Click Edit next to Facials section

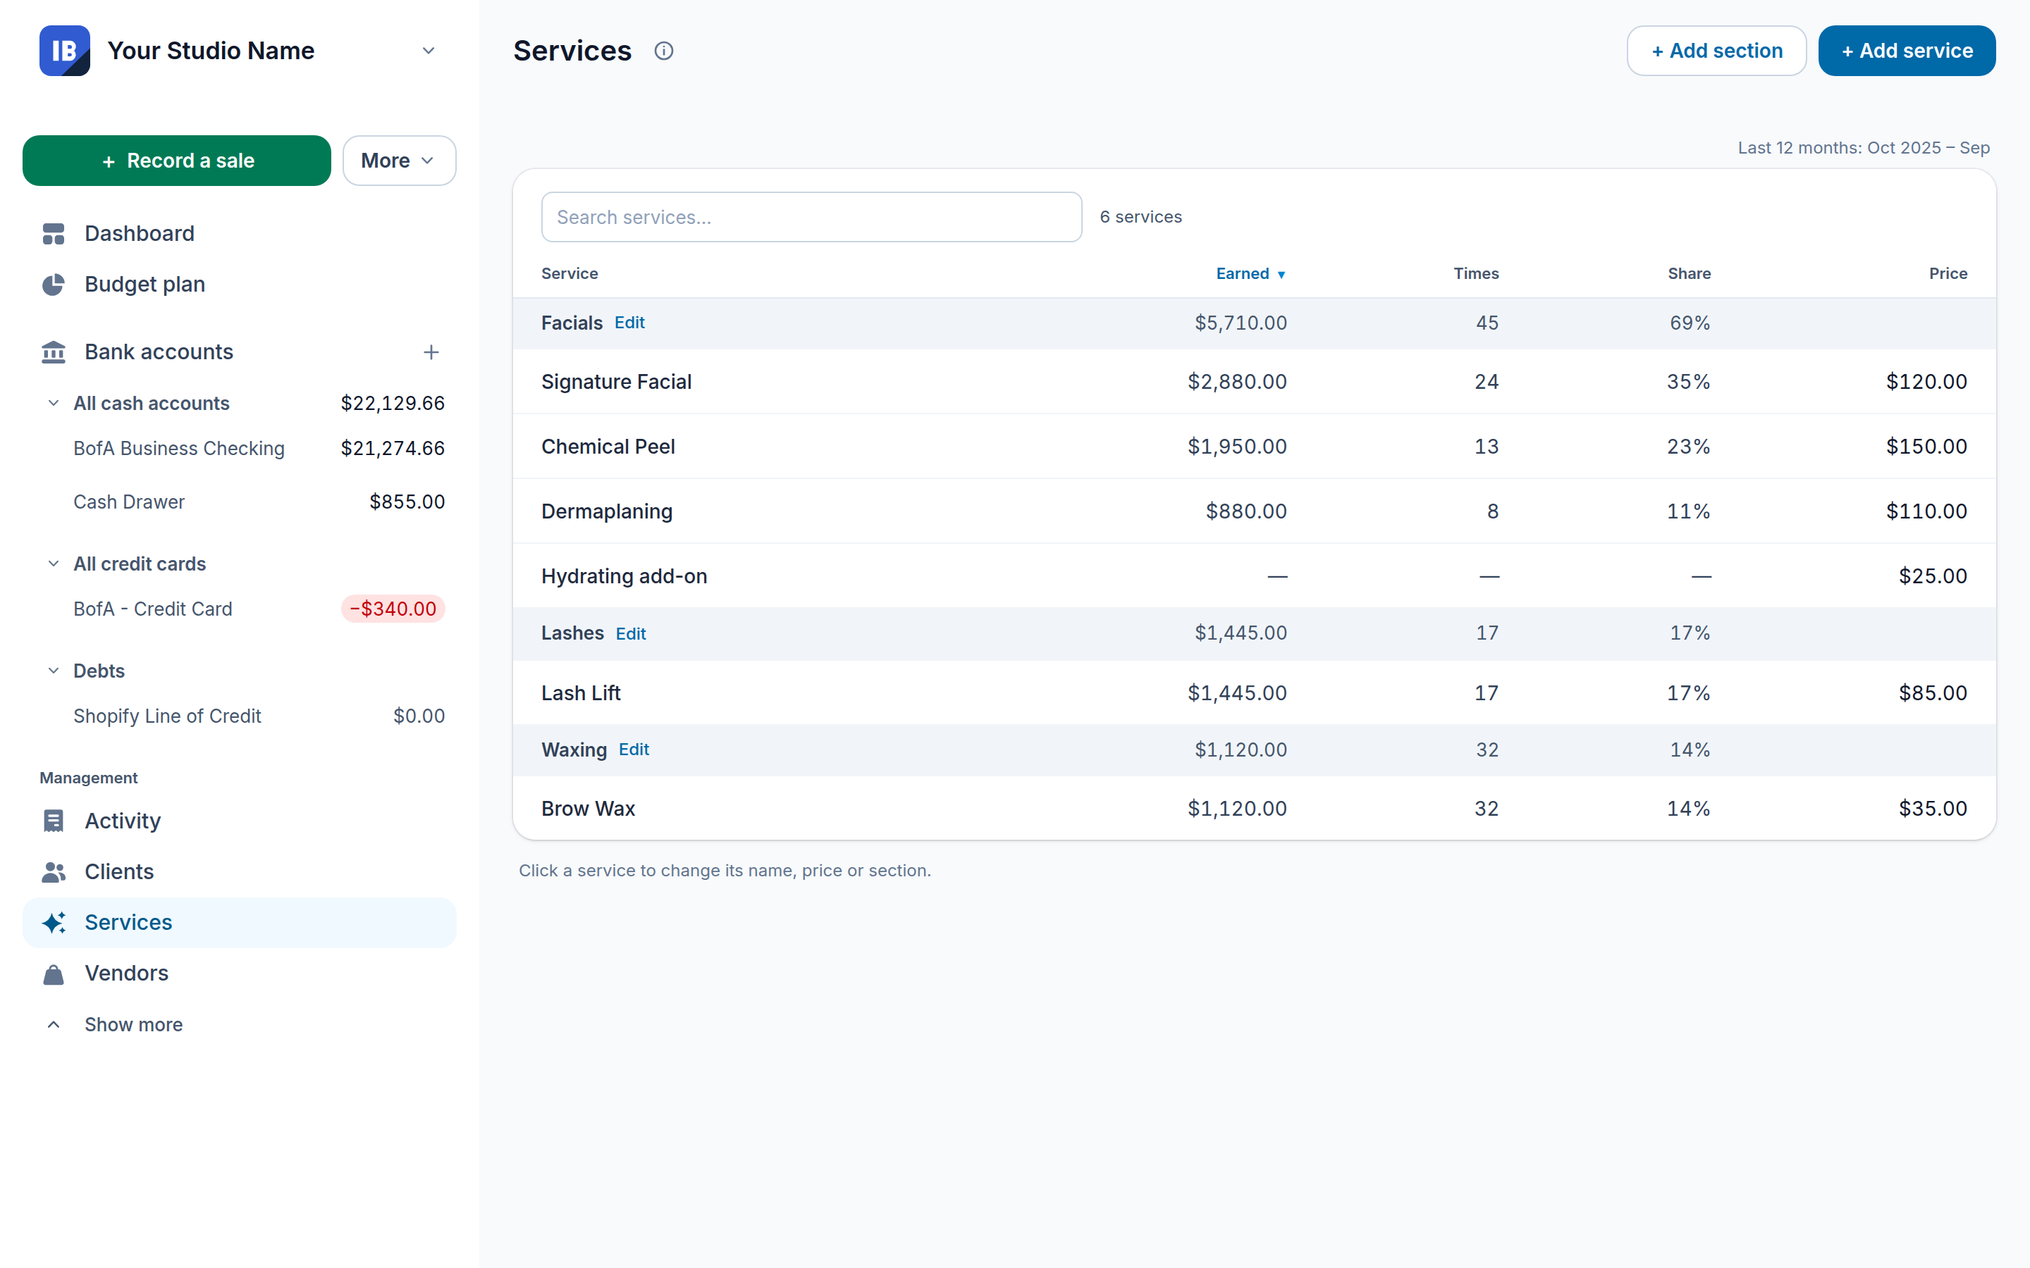(x=629, y=322)
